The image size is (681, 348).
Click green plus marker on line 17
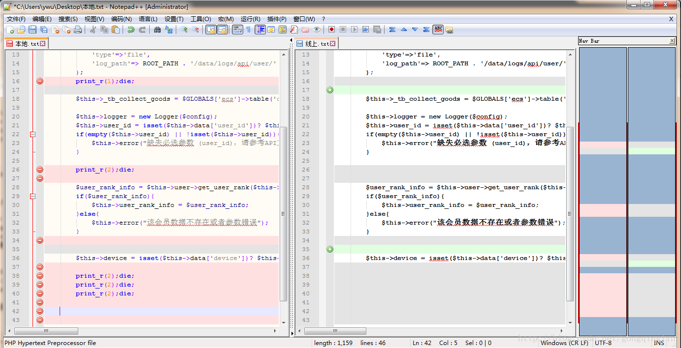point(330,90)
